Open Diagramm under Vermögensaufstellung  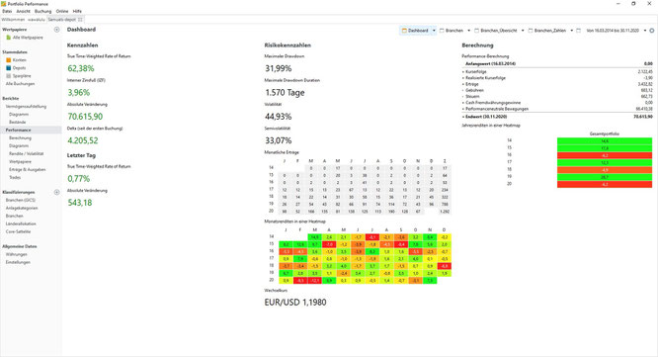(x=19, y=115)
